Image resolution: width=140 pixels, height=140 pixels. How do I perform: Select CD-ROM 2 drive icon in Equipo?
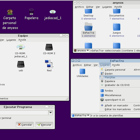[x=49, y=47]
